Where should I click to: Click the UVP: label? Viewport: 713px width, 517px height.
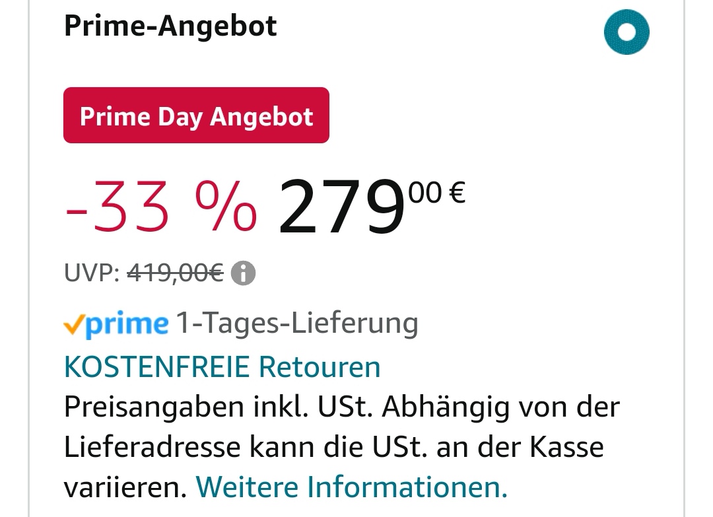point(92,272)
